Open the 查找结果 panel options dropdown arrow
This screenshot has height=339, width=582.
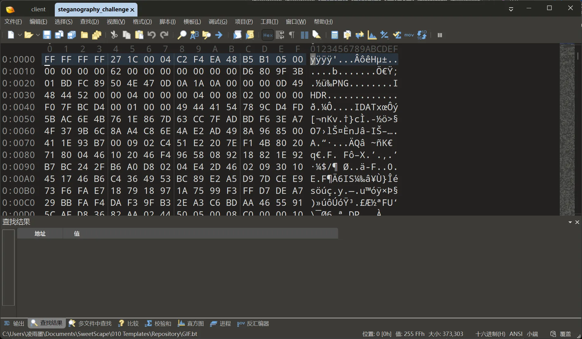pos(570,222)
